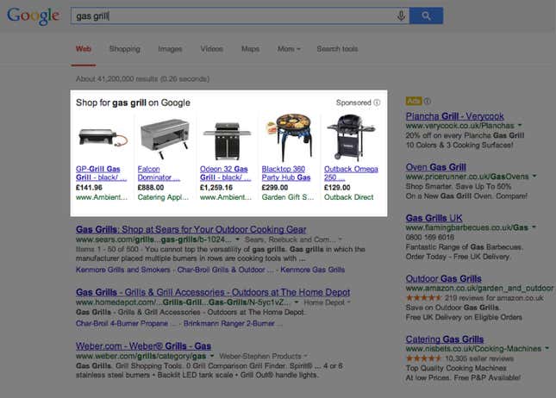Click price £129.00
556x398 pixels.
tap(337, 188)
